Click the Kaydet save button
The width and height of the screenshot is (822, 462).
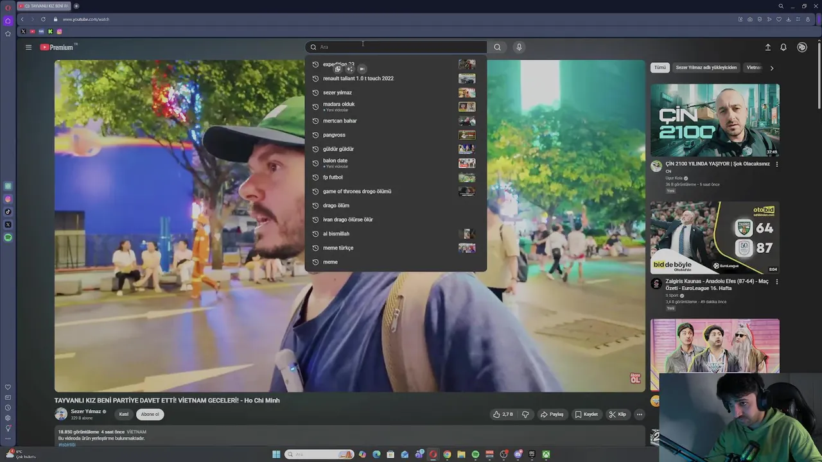586,415
